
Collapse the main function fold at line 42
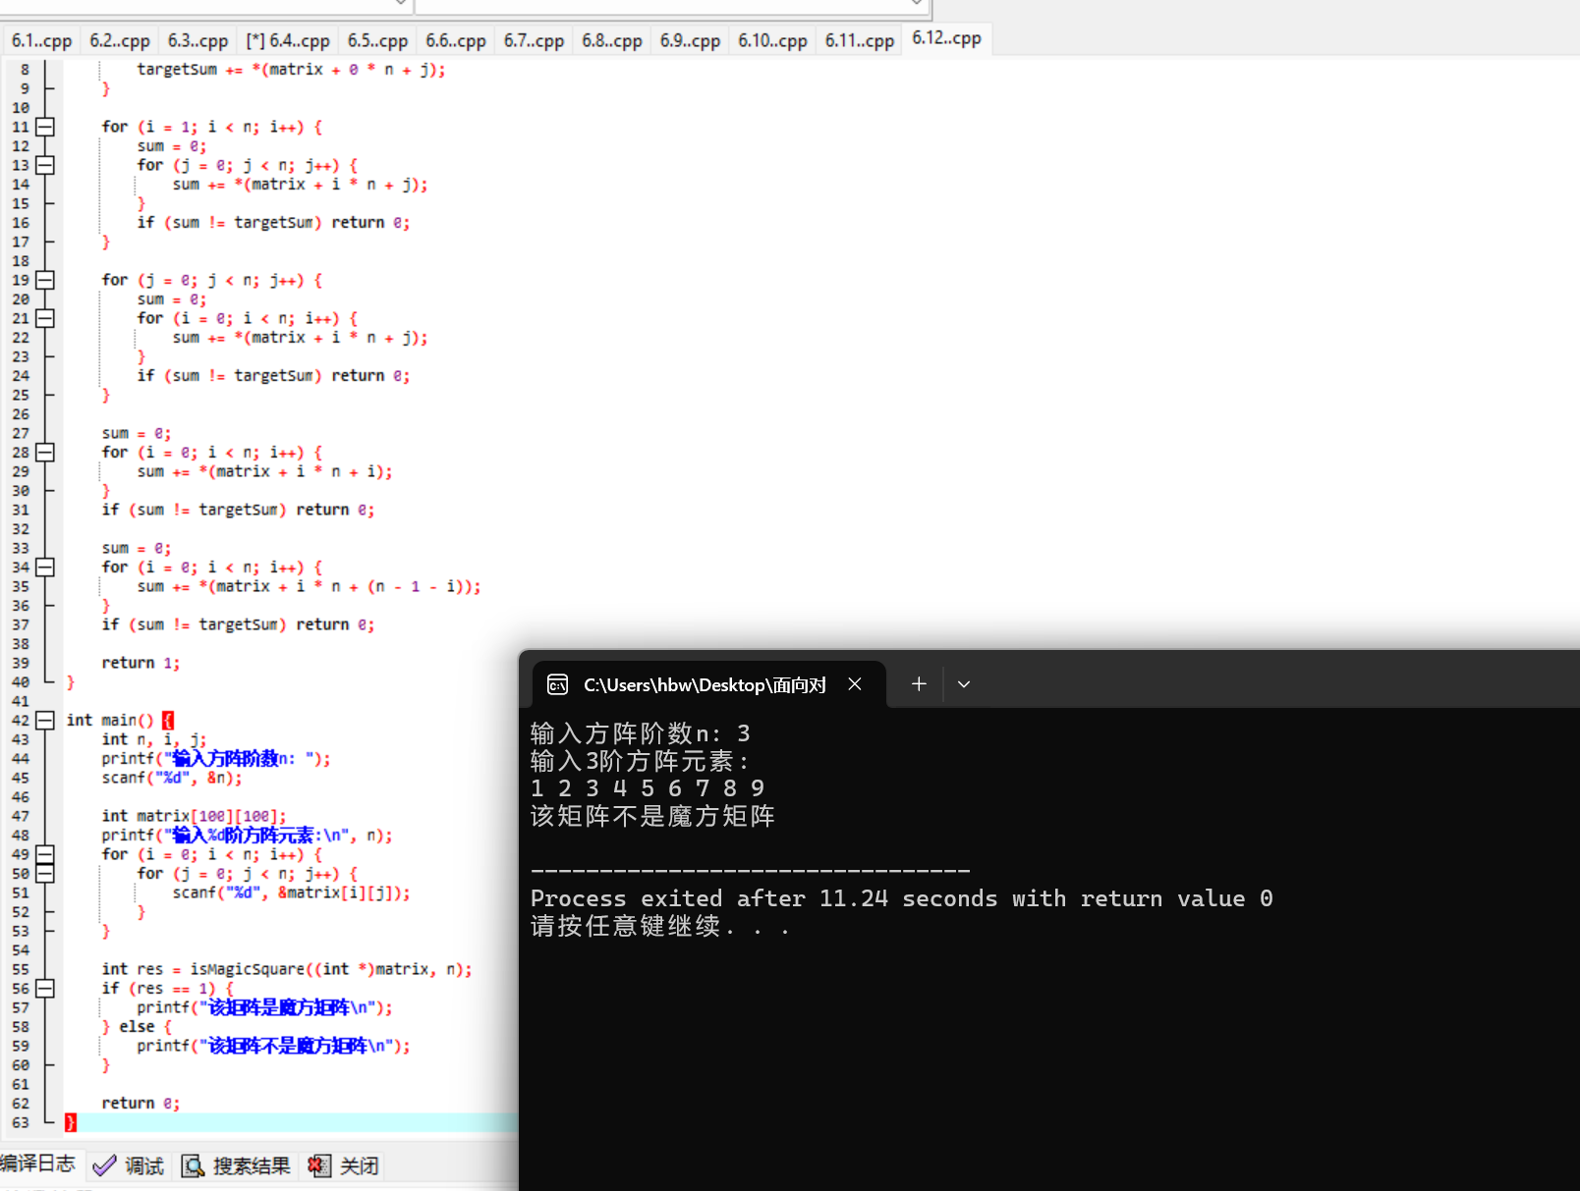tap(45, 721)
